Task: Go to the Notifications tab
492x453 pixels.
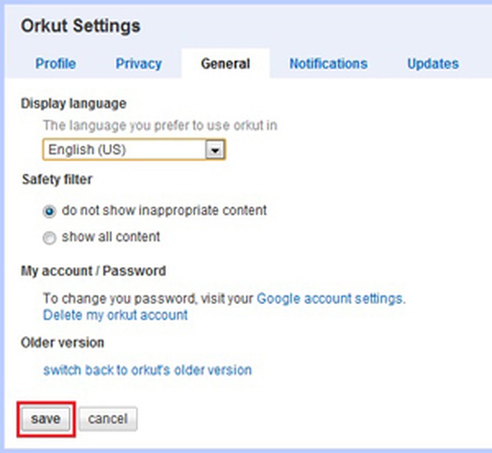Action: [x=328, y=64]
